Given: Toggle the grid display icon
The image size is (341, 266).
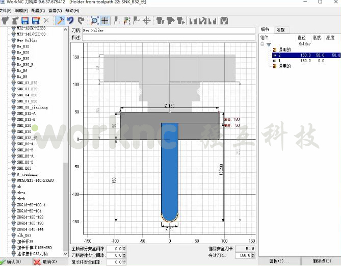Looking at the screenshot, I should (104, 21).
